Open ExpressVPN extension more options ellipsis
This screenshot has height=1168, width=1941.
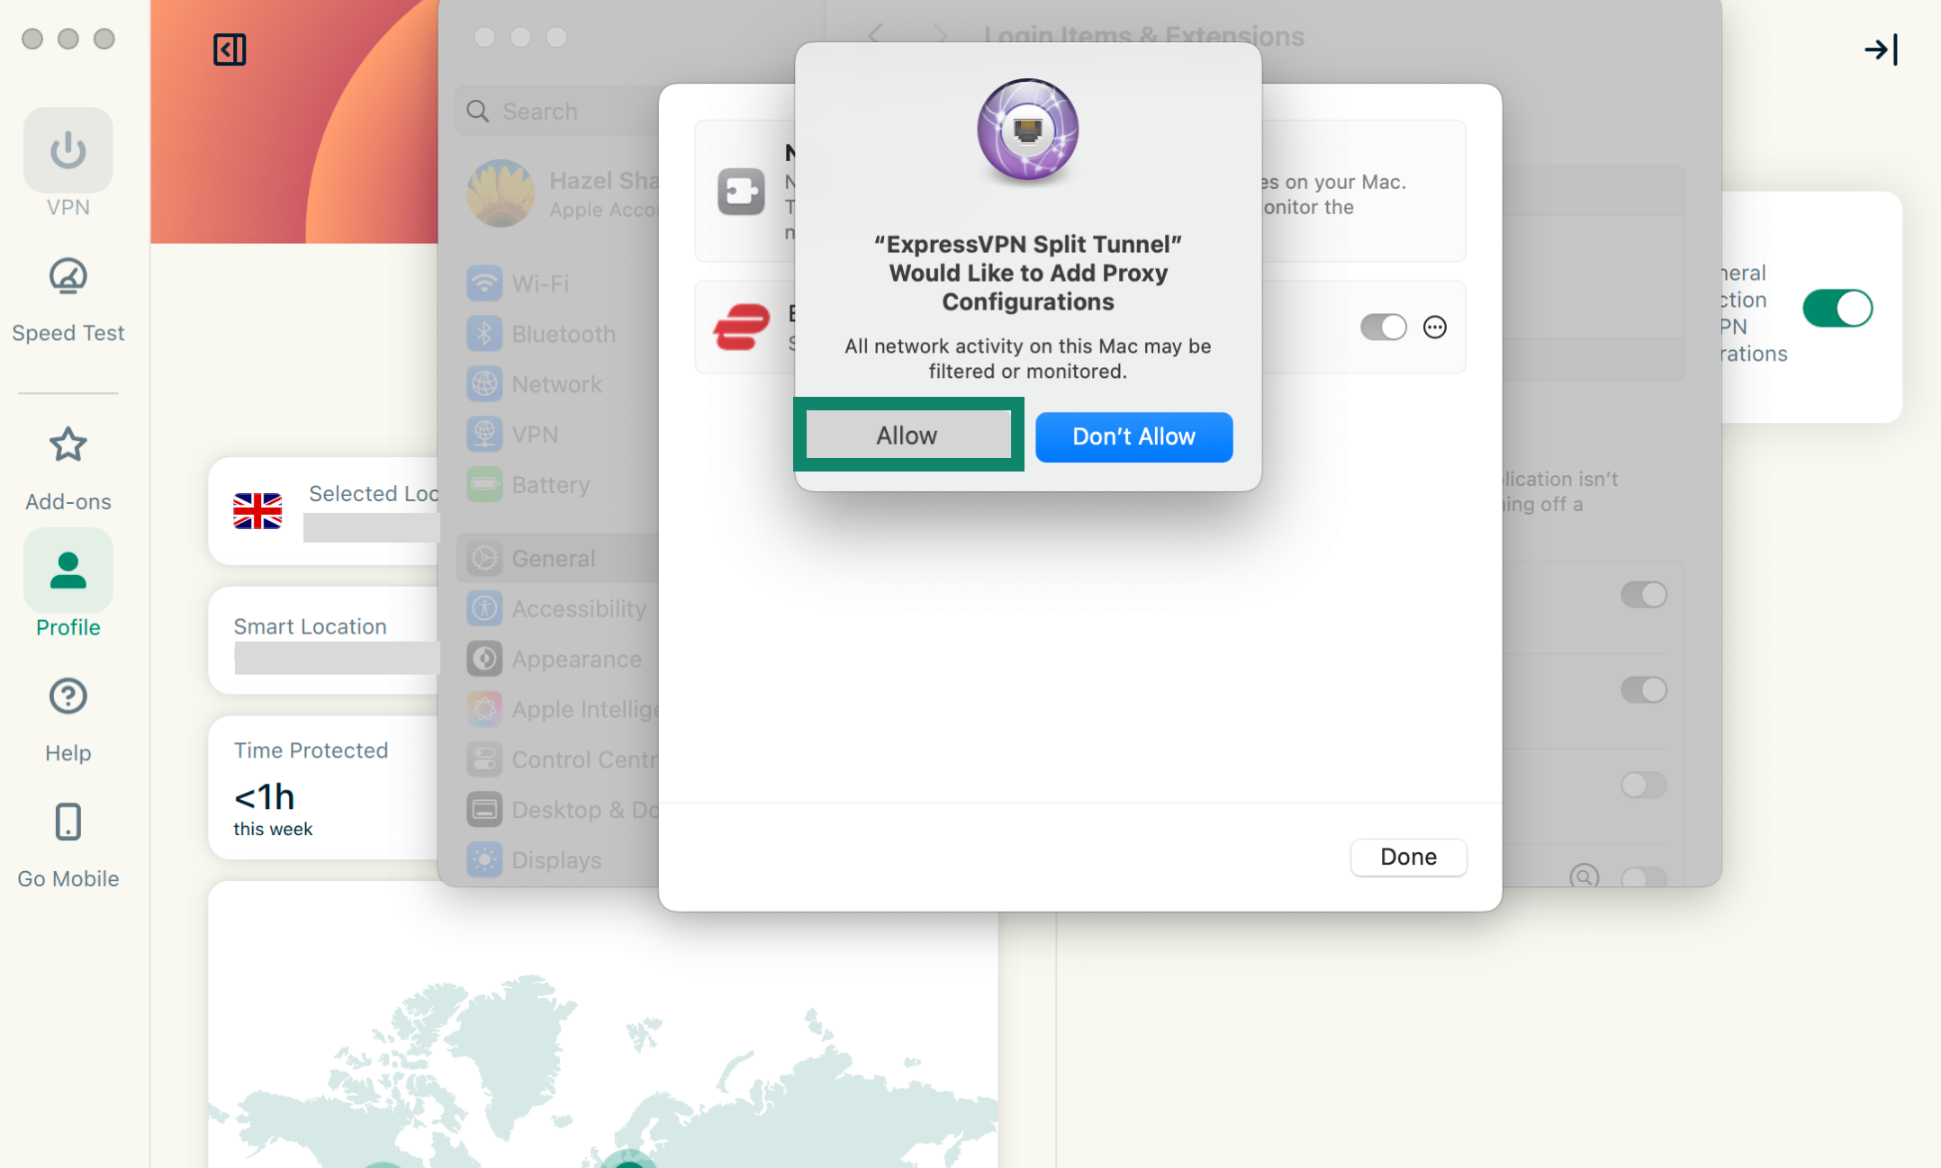1434,328
